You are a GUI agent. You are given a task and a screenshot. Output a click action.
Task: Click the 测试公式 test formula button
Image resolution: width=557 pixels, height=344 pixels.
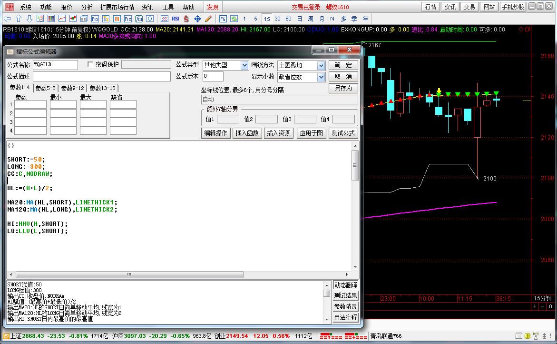point(343,133)
